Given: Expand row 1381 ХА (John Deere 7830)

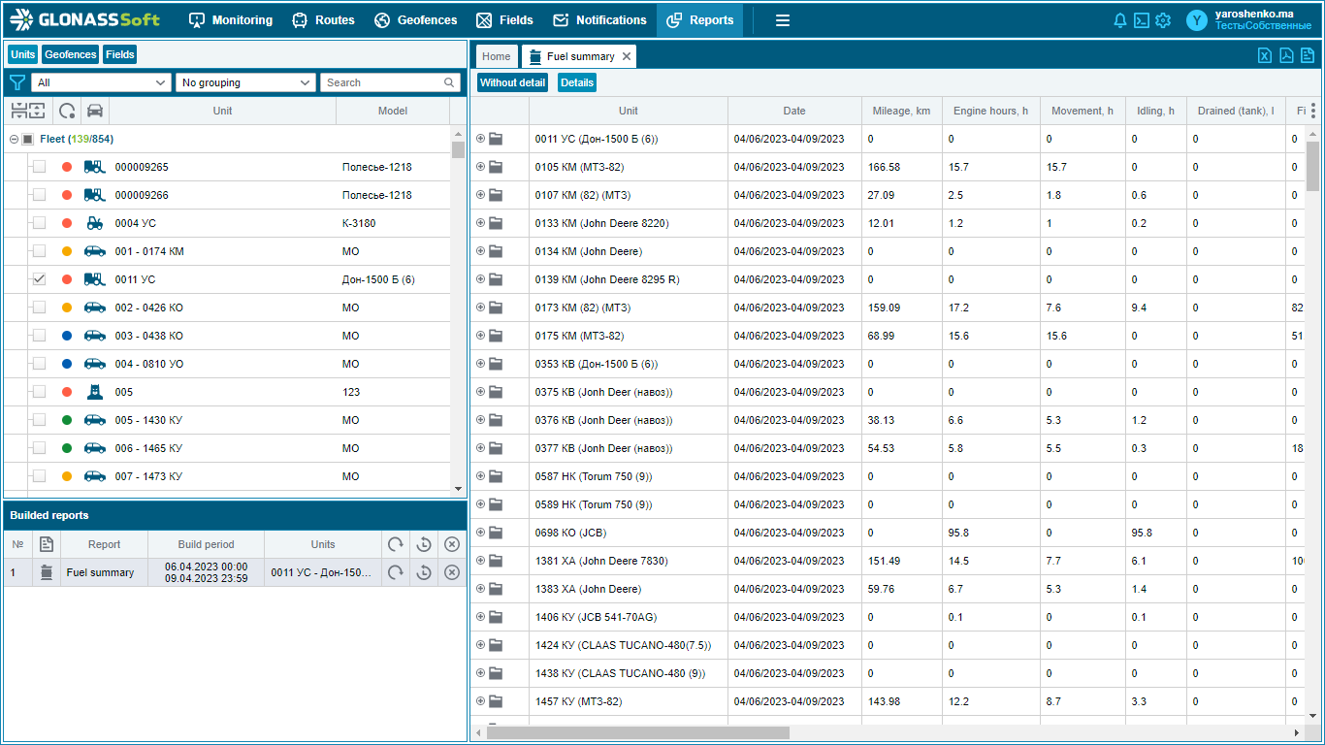Looking at the screenshot, I should click(x=480, y=561).
